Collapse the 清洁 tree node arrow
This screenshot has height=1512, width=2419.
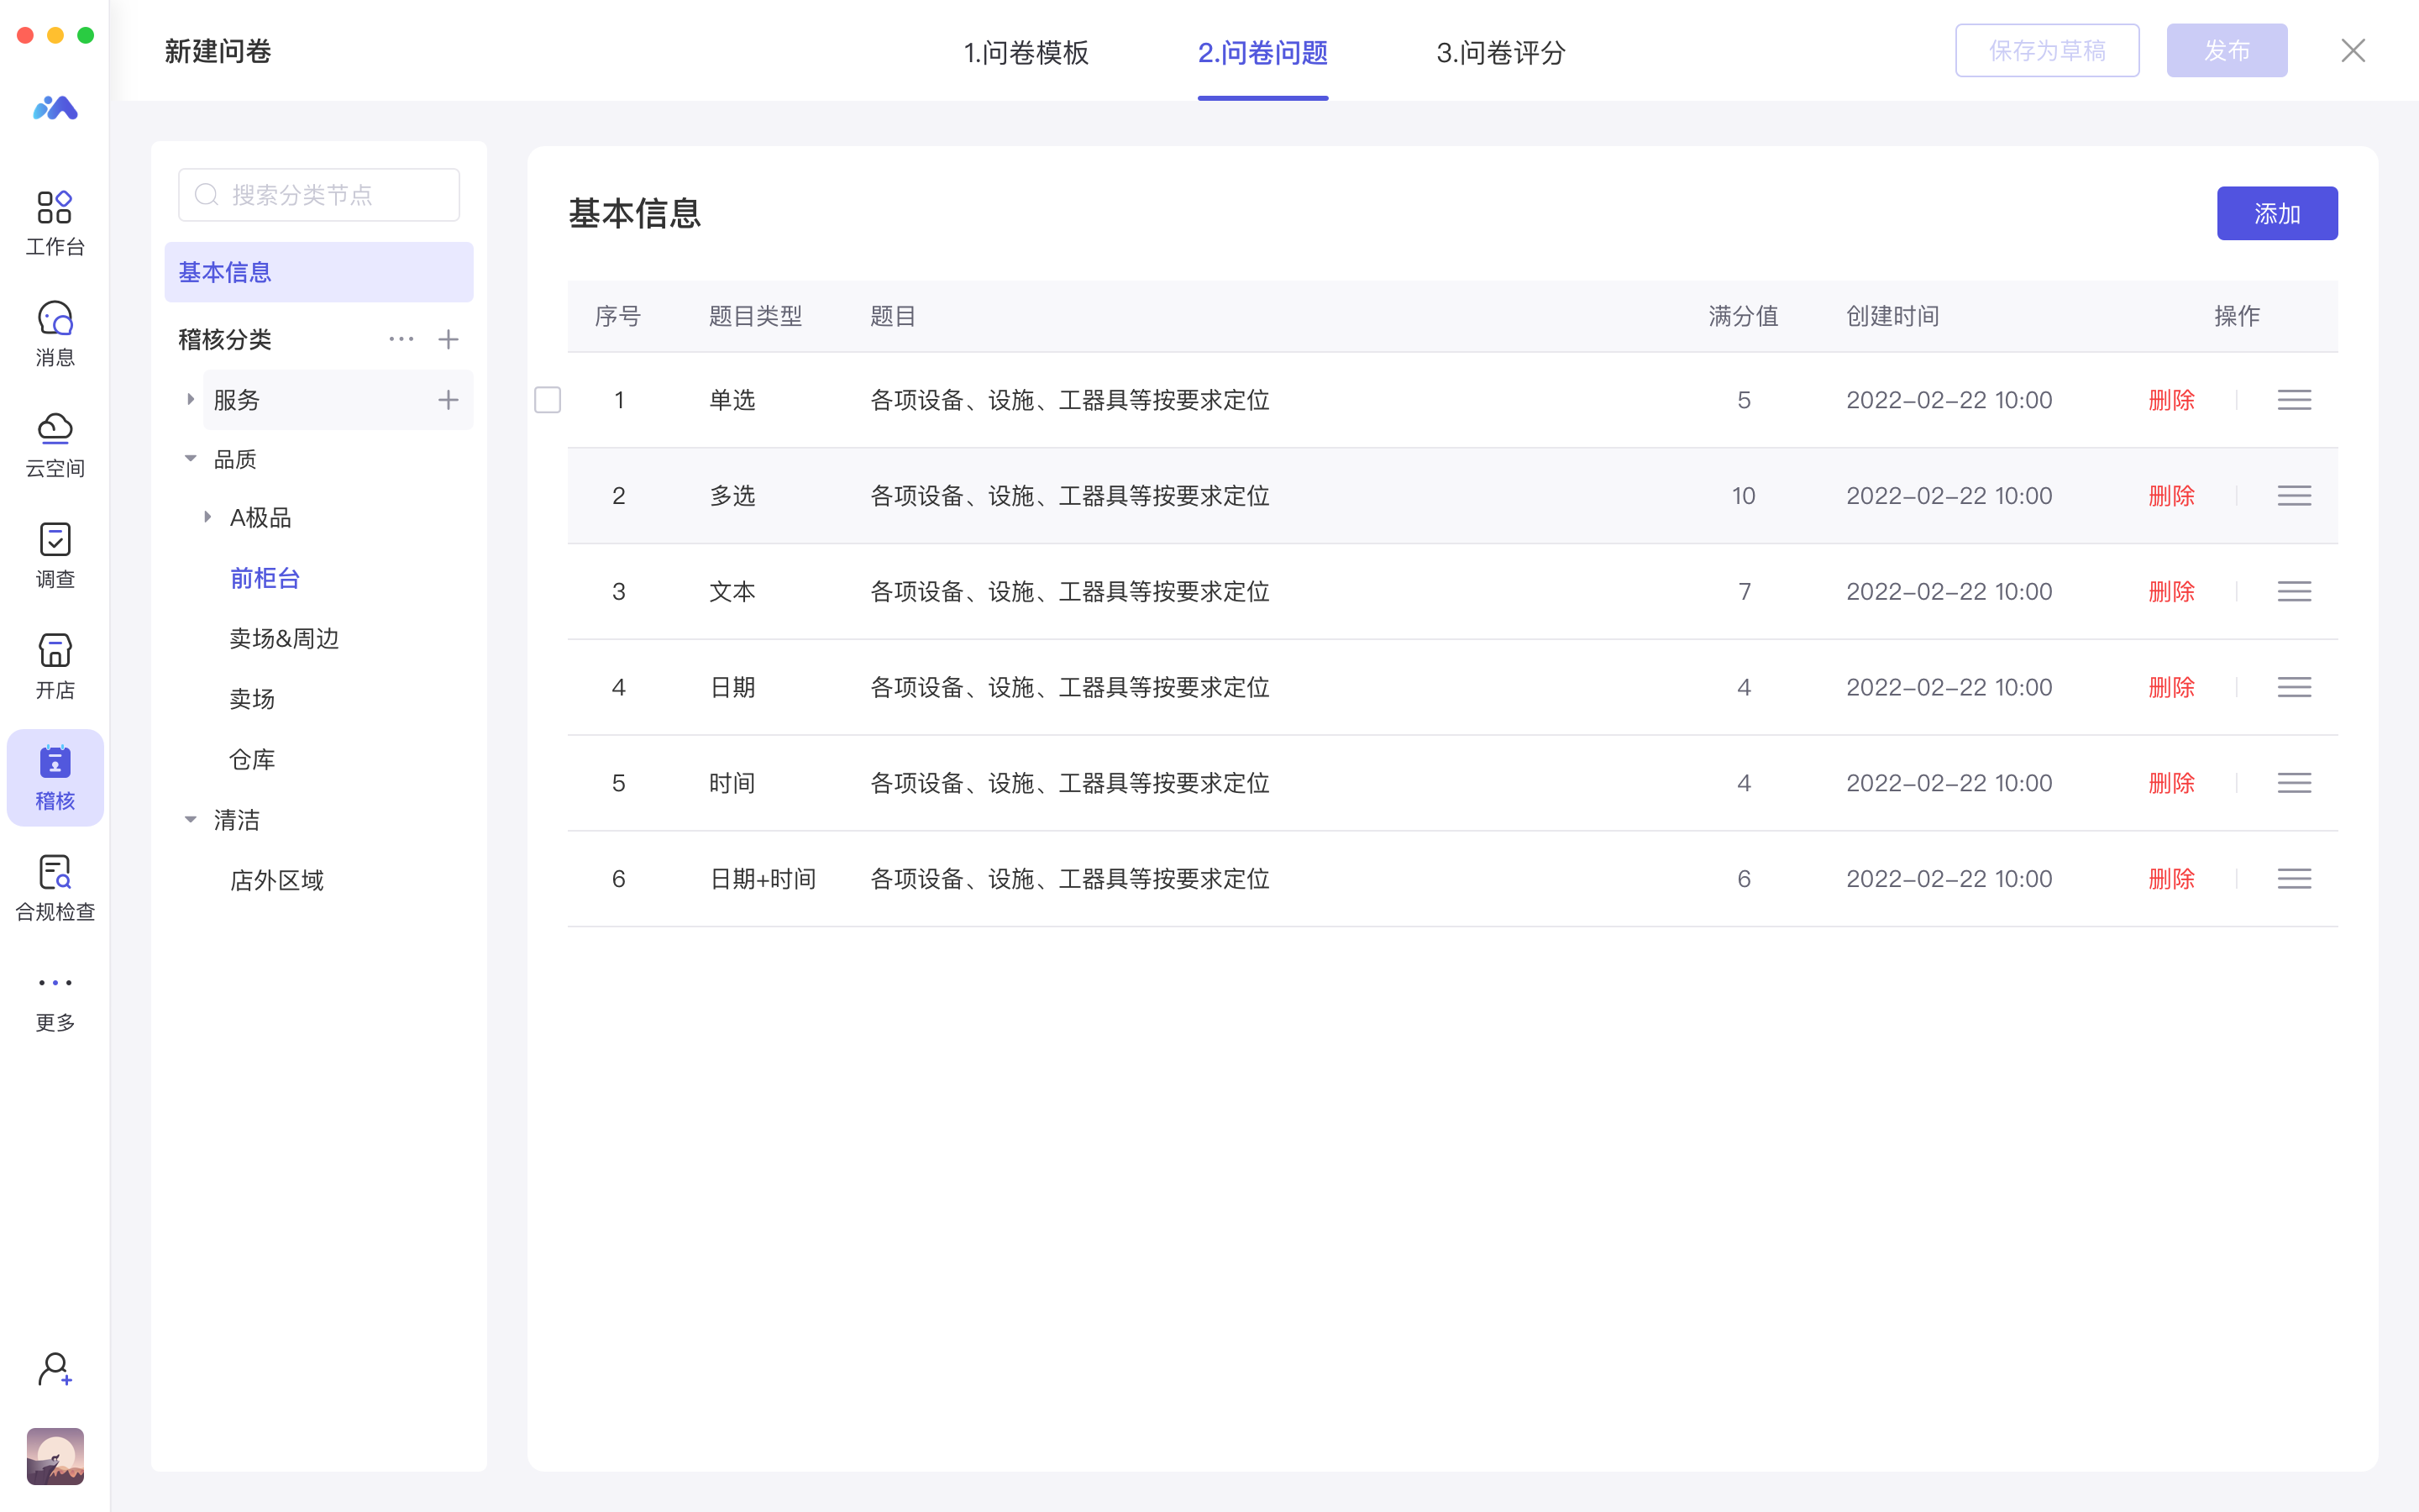point(190,819)
